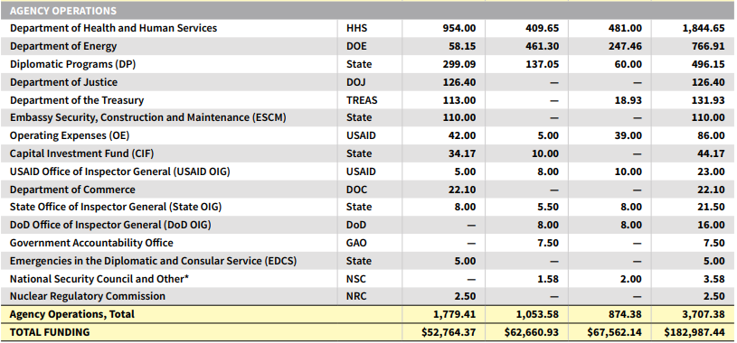
Task: Select Nuclear Regulatory Commission row label
Action: pos(88,297)
